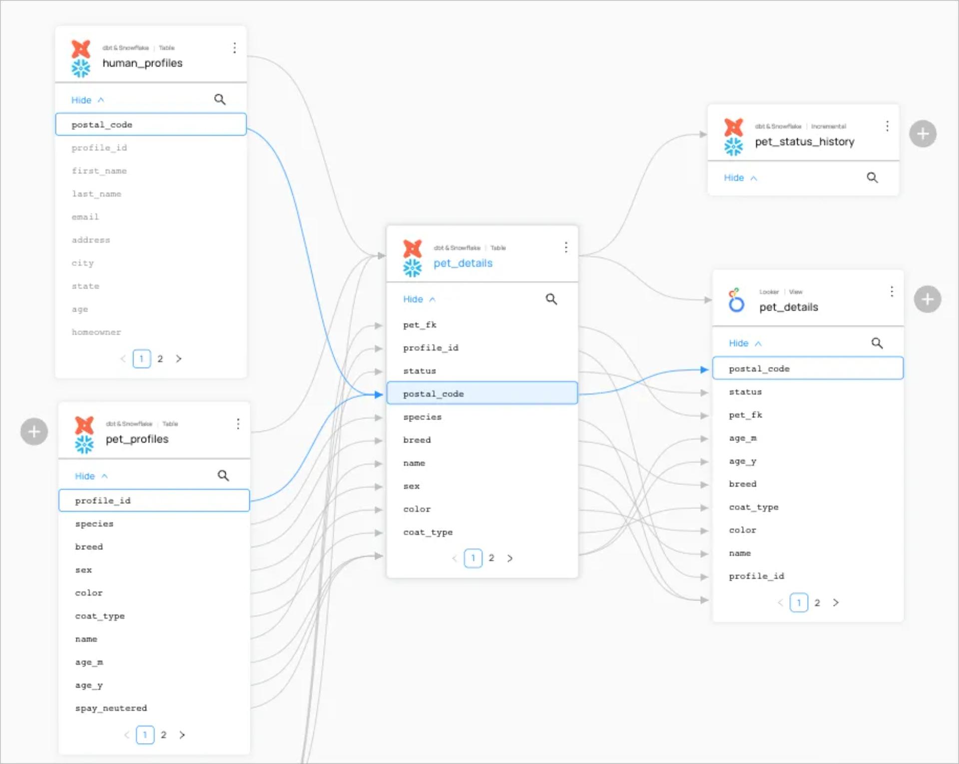This screenshot has height=764, width=959.
Task: Select profile_id column in human_profiles
Action: click(x=151, y=148)
